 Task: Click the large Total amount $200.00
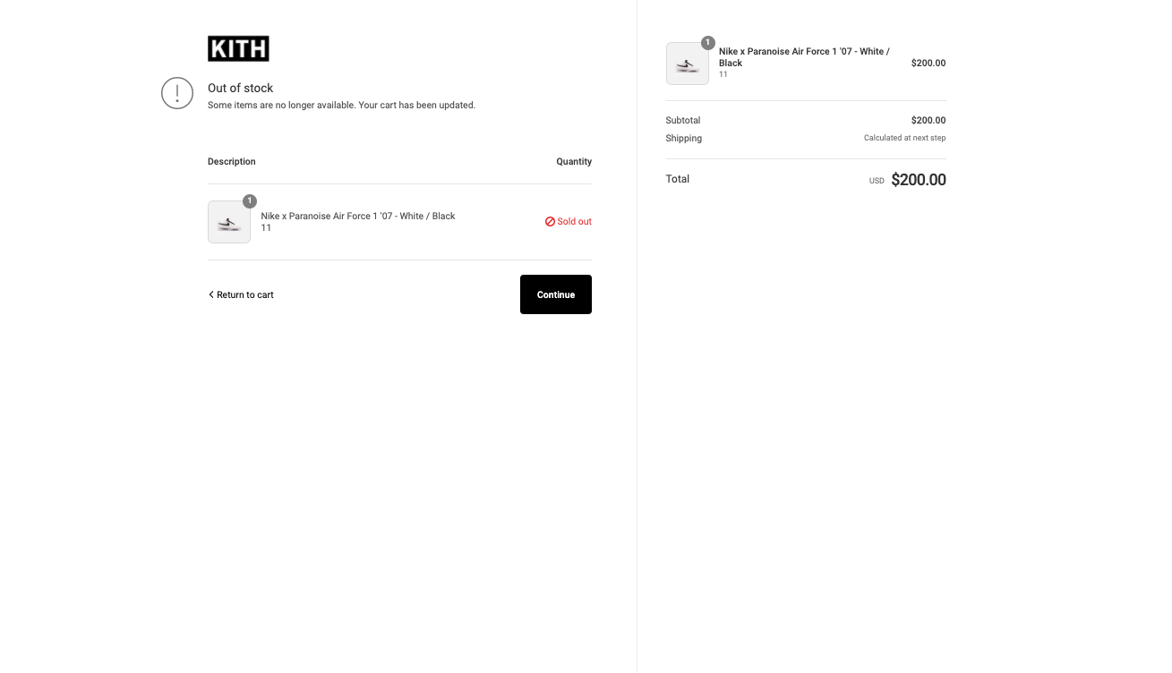[x=919, y=180]
